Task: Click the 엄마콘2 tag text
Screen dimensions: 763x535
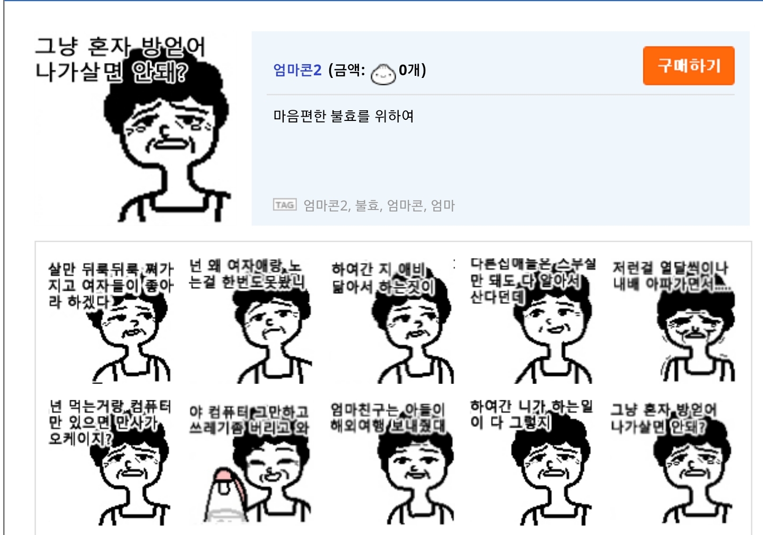Action: (326, 205)
